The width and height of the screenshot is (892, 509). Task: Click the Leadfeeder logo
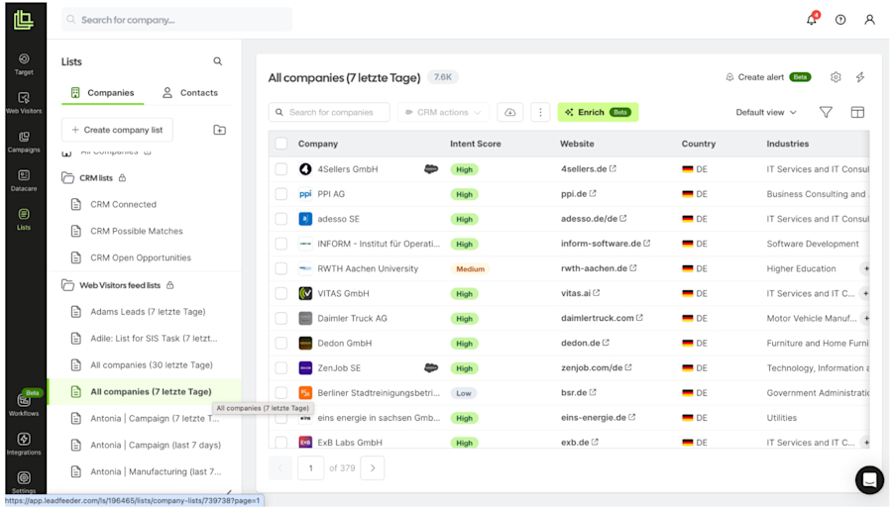(x=24, y=20)
